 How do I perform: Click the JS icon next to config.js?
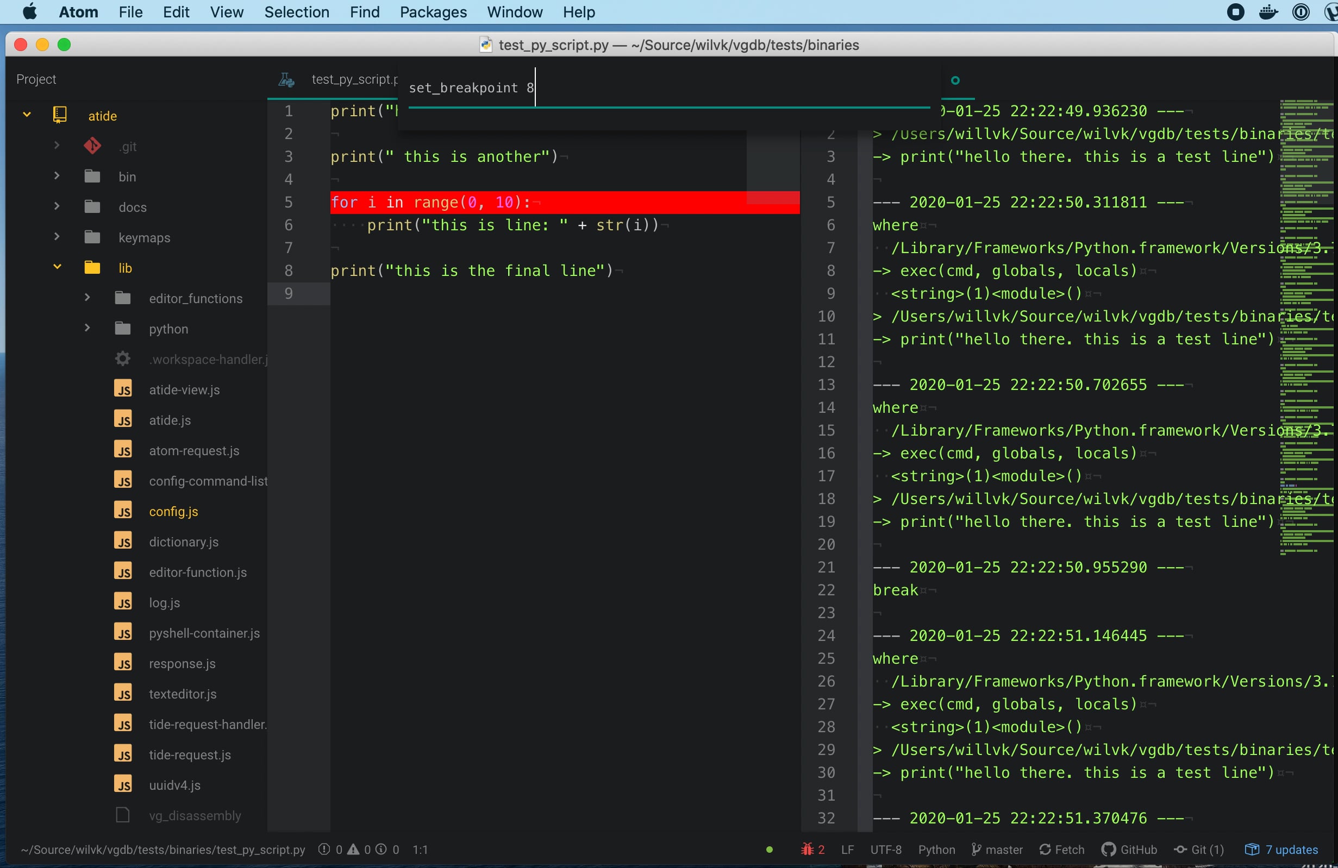123,511
